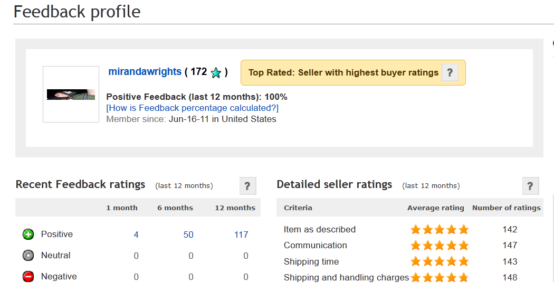Select the Number of ratings column header
The height and width of the screenshot is (300, 554).
point(507,208)
